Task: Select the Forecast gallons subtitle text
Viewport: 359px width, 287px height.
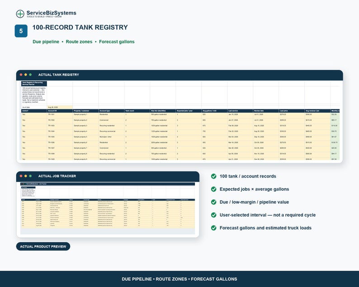Action: coord(117,42)
